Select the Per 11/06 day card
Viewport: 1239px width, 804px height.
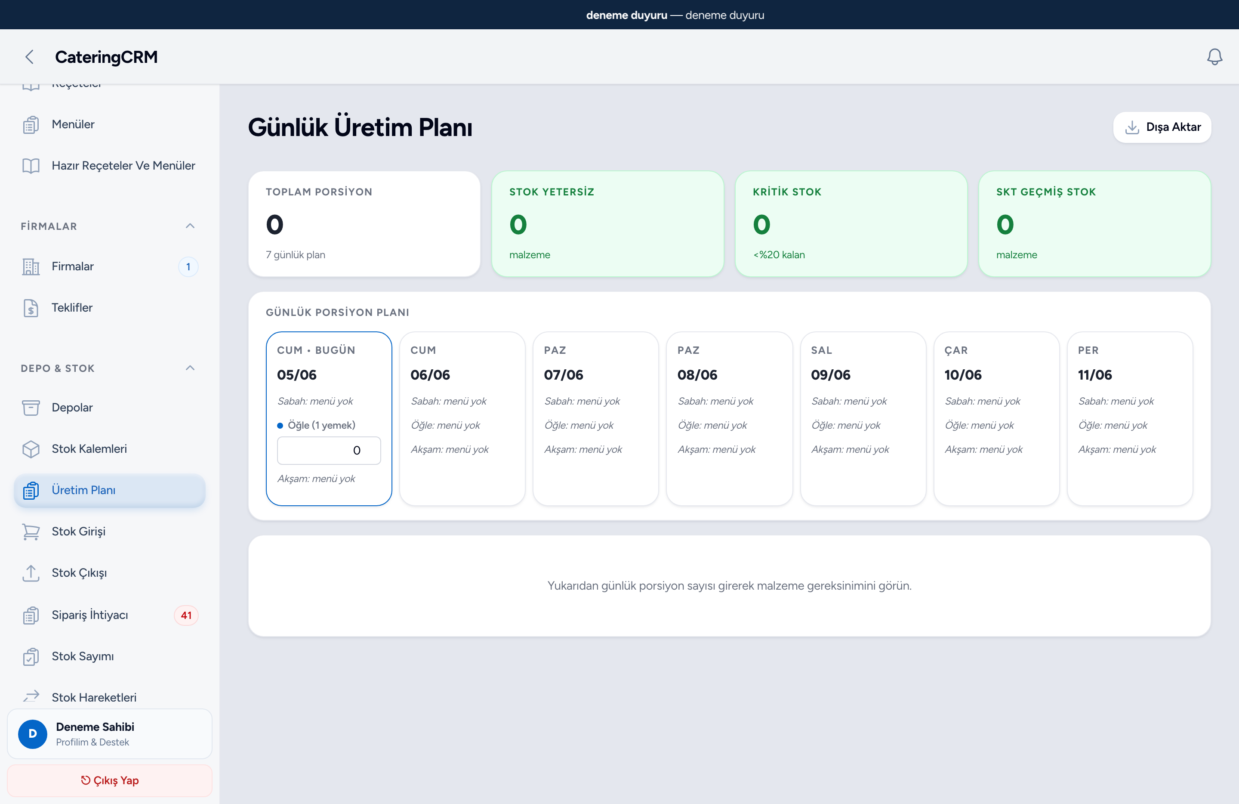(x=1130, y=419)
